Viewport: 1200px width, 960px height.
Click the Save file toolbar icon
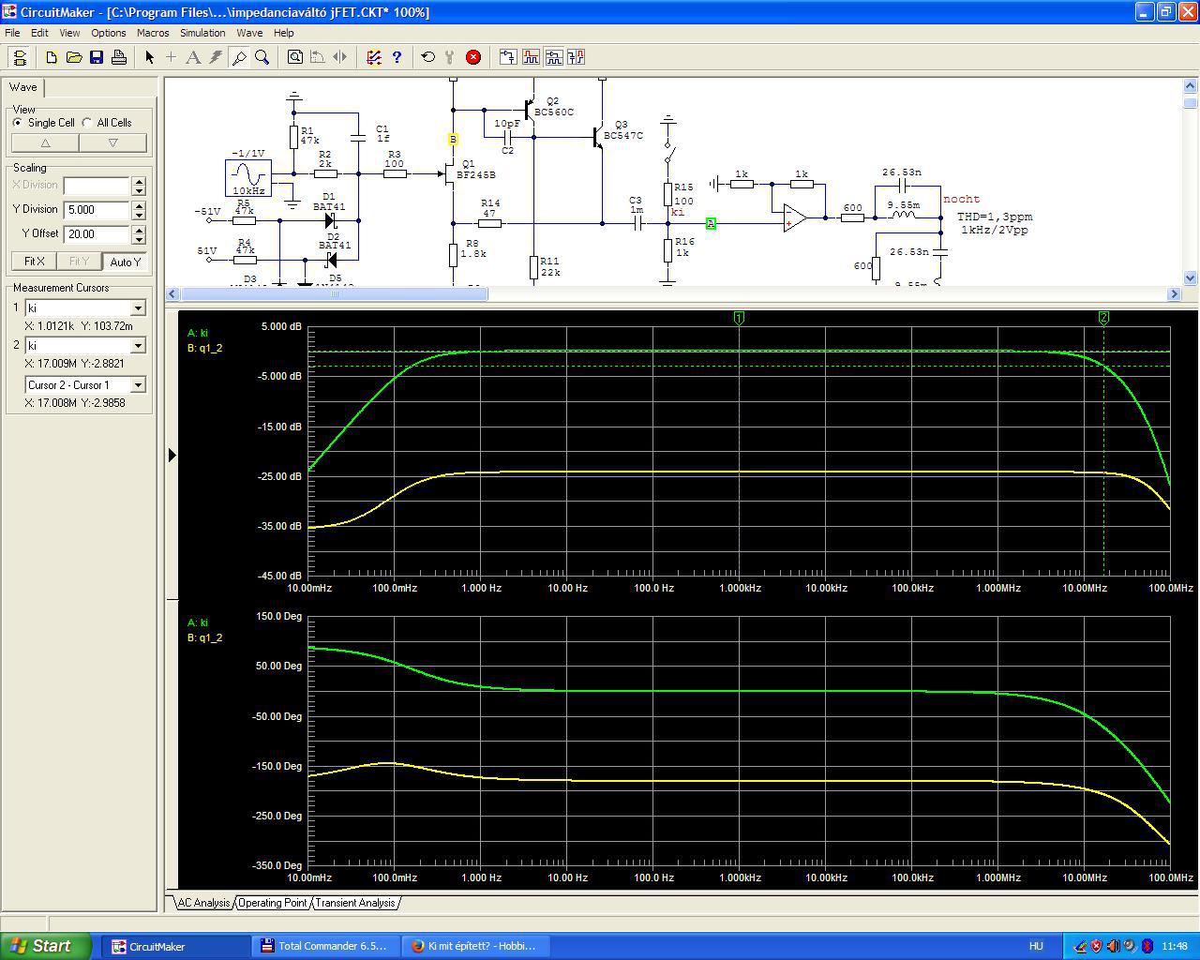[x=97, y=57]
